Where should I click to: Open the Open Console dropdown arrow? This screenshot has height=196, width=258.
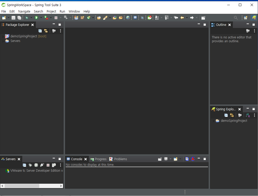click(x=180, y=159)
